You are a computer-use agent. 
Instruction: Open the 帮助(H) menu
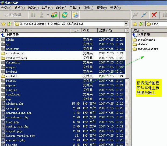(115, 8)
